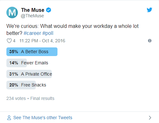Image resolution: width=159 pixels, height=123 pixels.
Task: Click the blue verified badge
Action: 49,10
